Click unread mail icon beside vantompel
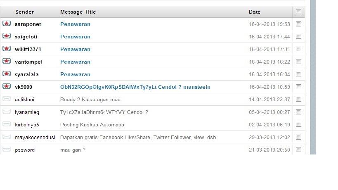338x190 pixels. point(6,61)
